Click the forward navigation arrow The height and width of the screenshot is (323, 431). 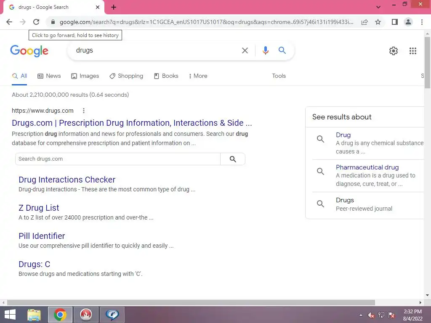[23, 22]
